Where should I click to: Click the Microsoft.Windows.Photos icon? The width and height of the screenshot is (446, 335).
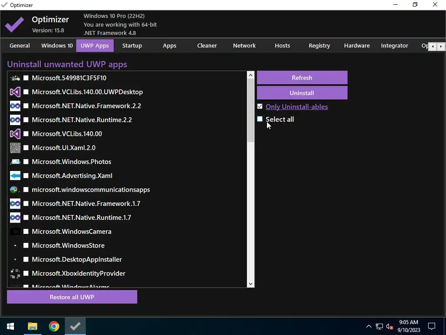point(15,162)
